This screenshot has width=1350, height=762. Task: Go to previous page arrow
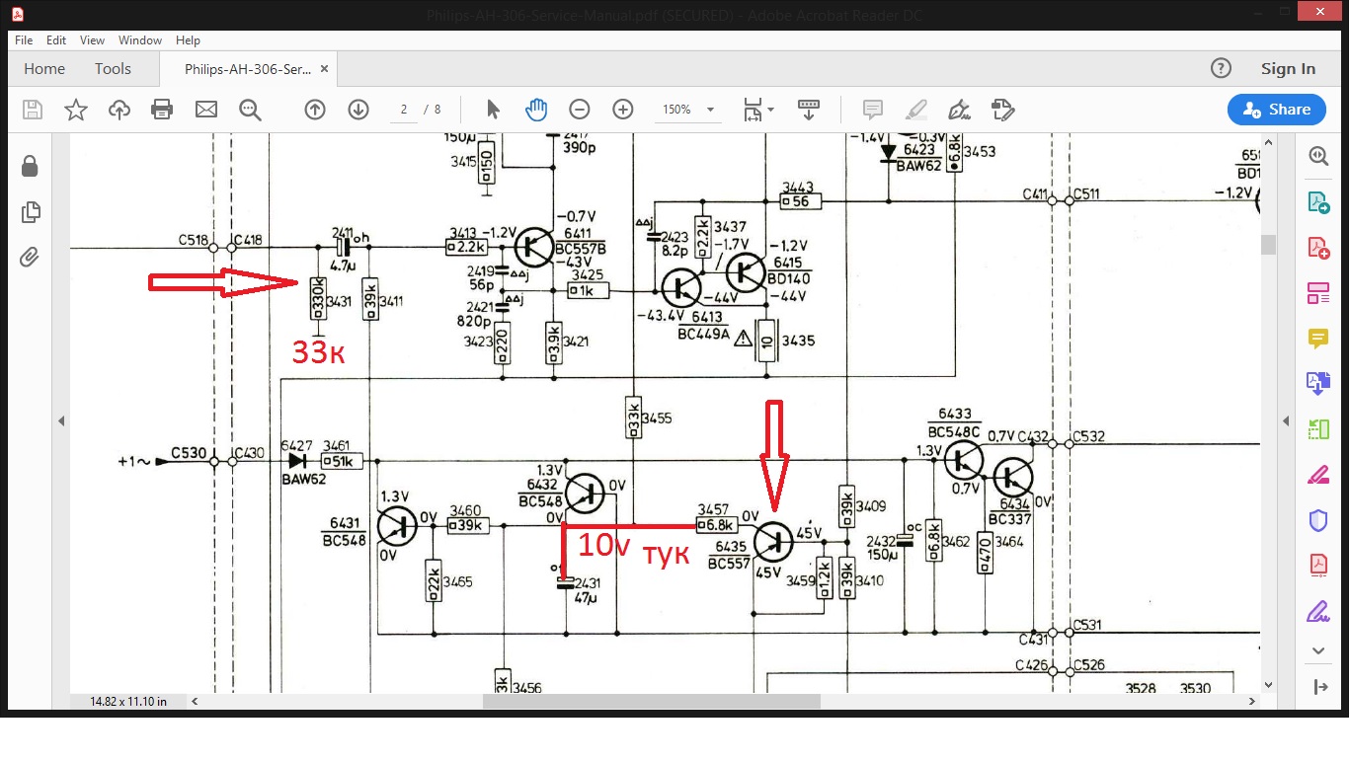coord(315,110)
